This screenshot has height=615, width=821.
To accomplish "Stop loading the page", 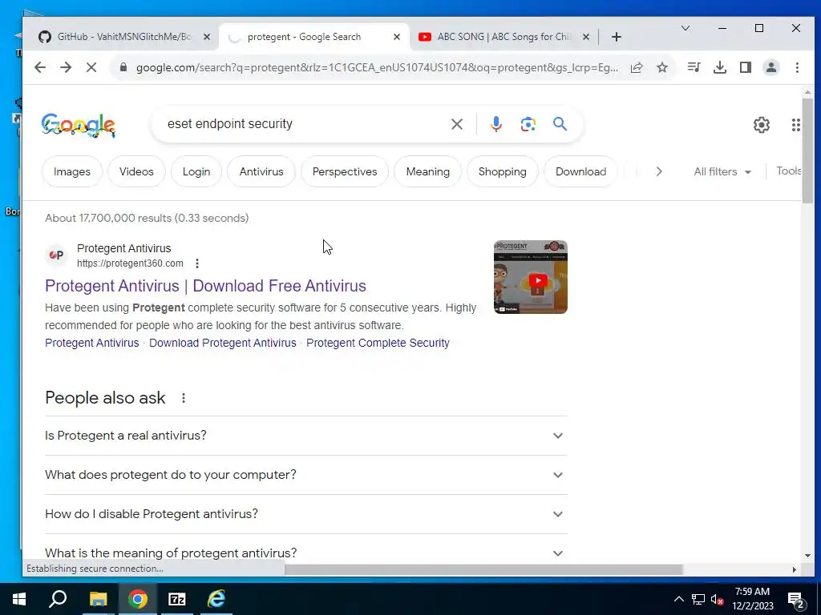I will coord(91,67).
